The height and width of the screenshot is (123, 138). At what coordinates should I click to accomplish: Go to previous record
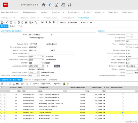pos(46,22)
